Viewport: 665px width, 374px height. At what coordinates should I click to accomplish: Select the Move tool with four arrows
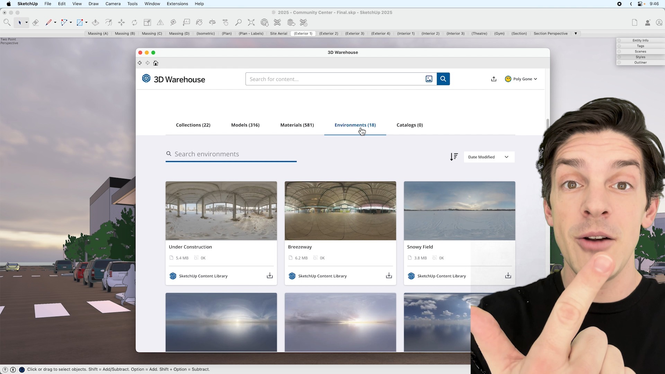(x=122, y=23)
